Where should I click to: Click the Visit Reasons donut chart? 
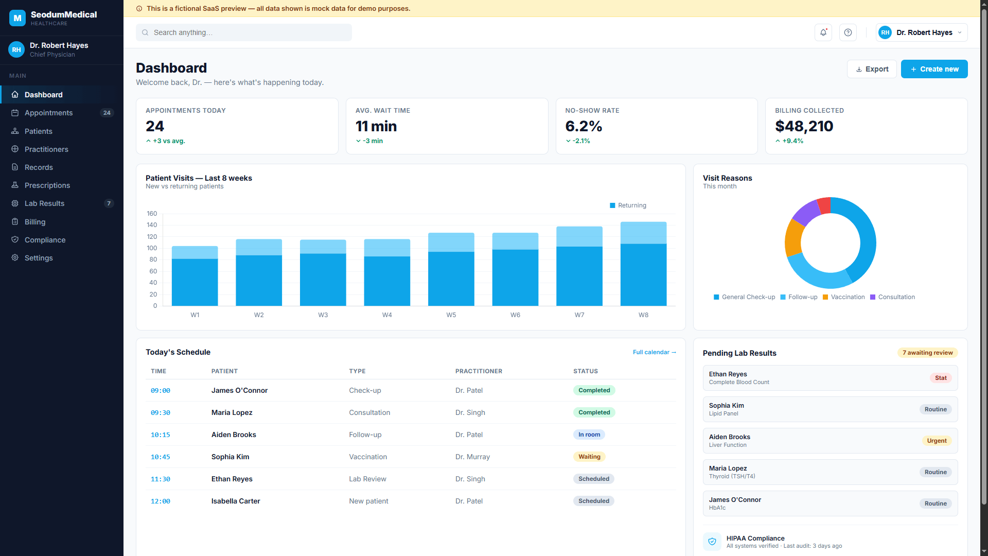tap(831, 243)
